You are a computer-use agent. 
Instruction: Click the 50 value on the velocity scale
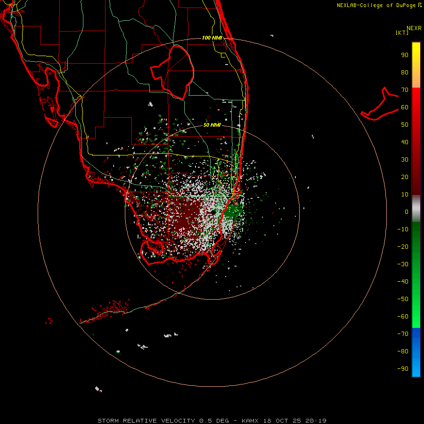point(405,125)
